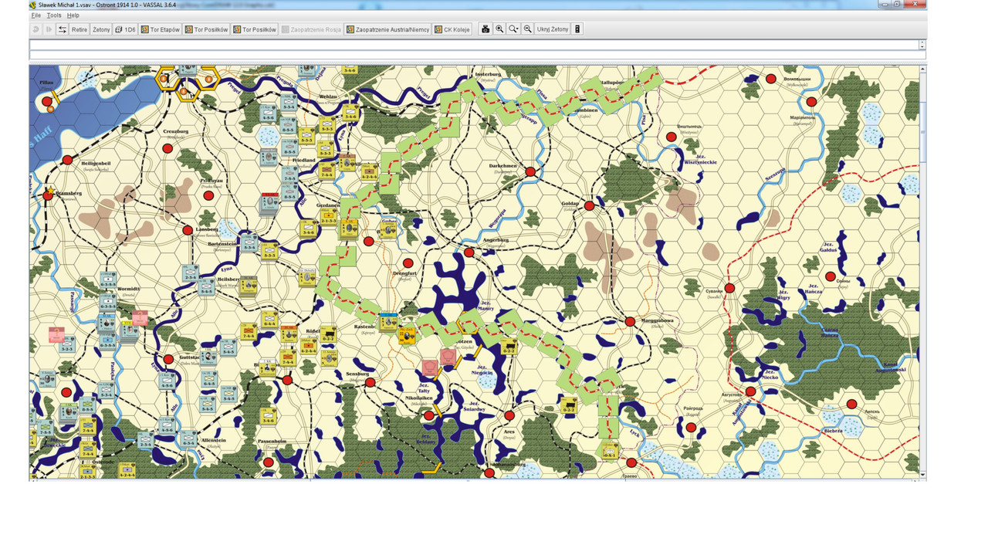
Task: Select yellow 7-4-4 counter at Friedland
Action: [x=327, y=170]
